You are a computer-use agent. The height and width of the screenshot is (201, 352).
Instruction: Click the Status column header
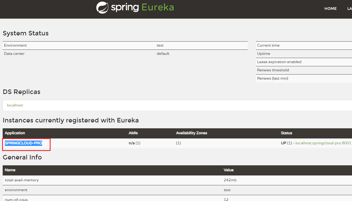(x=287, y=133)
